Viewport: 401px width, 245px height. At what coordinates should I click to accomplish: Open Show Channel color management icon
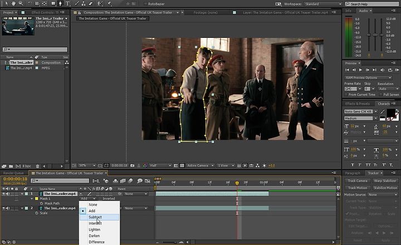[145, 165]
